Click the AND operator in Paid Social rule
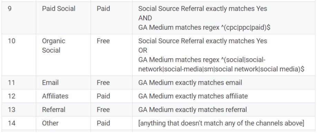Image resolution: width=317 pixels, height=133 pixels. [x=145, y=18]
